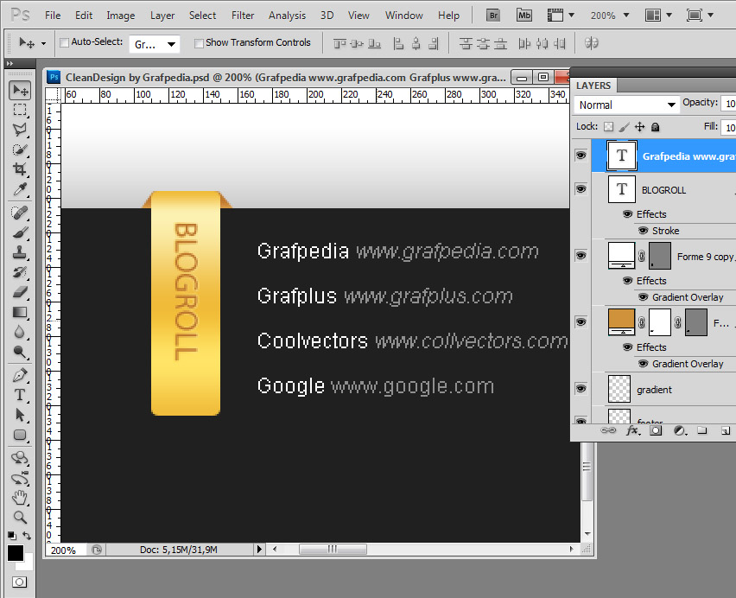Click Auto-Align Layers icon in options bar
The width and height of the screenshot is (736, 598).
[592, 43]
